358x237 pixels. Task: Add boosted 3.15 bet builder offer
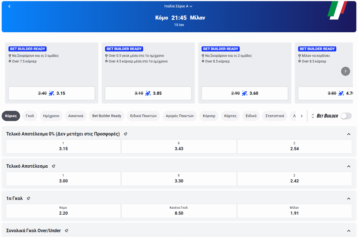(52, 93)
